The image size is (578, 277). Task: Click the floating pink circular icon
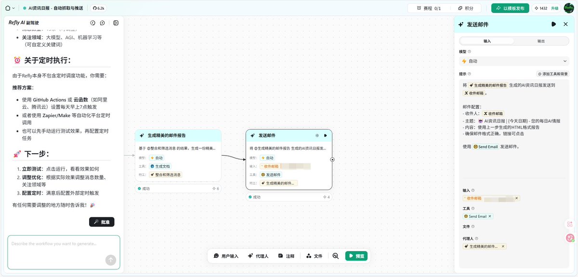point(570,237)
